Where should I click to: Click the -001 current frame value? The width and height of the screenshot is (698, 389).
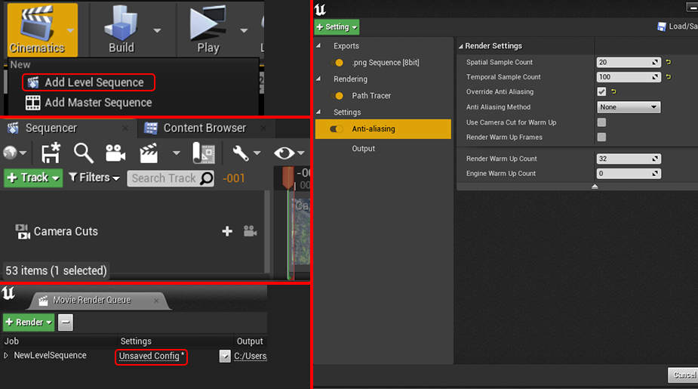(234, 178)
